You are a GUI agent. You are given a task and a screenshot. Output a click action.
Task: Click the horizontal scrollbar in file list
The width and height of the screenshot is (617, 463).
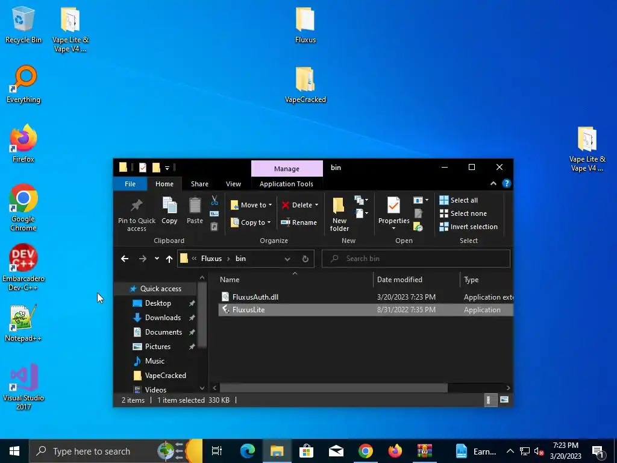click(333, 388)
